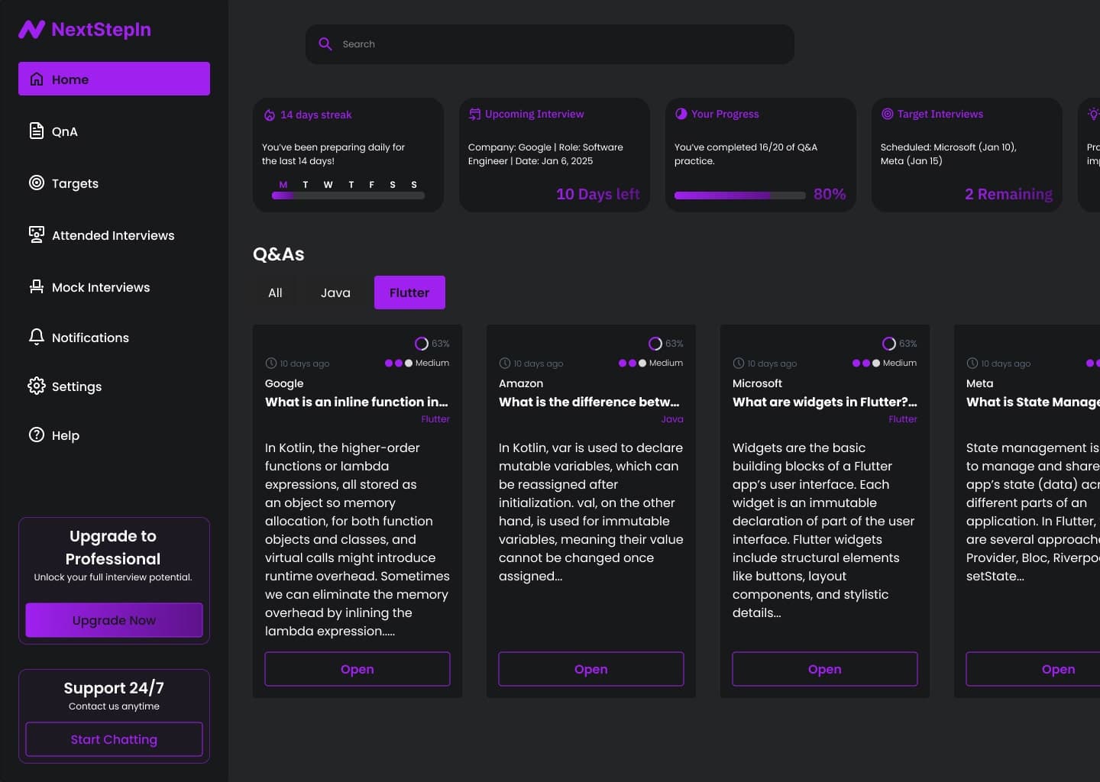Click the Help question mark icon
The width and height of the screenshot is (1100, 782).
(36, 435)
